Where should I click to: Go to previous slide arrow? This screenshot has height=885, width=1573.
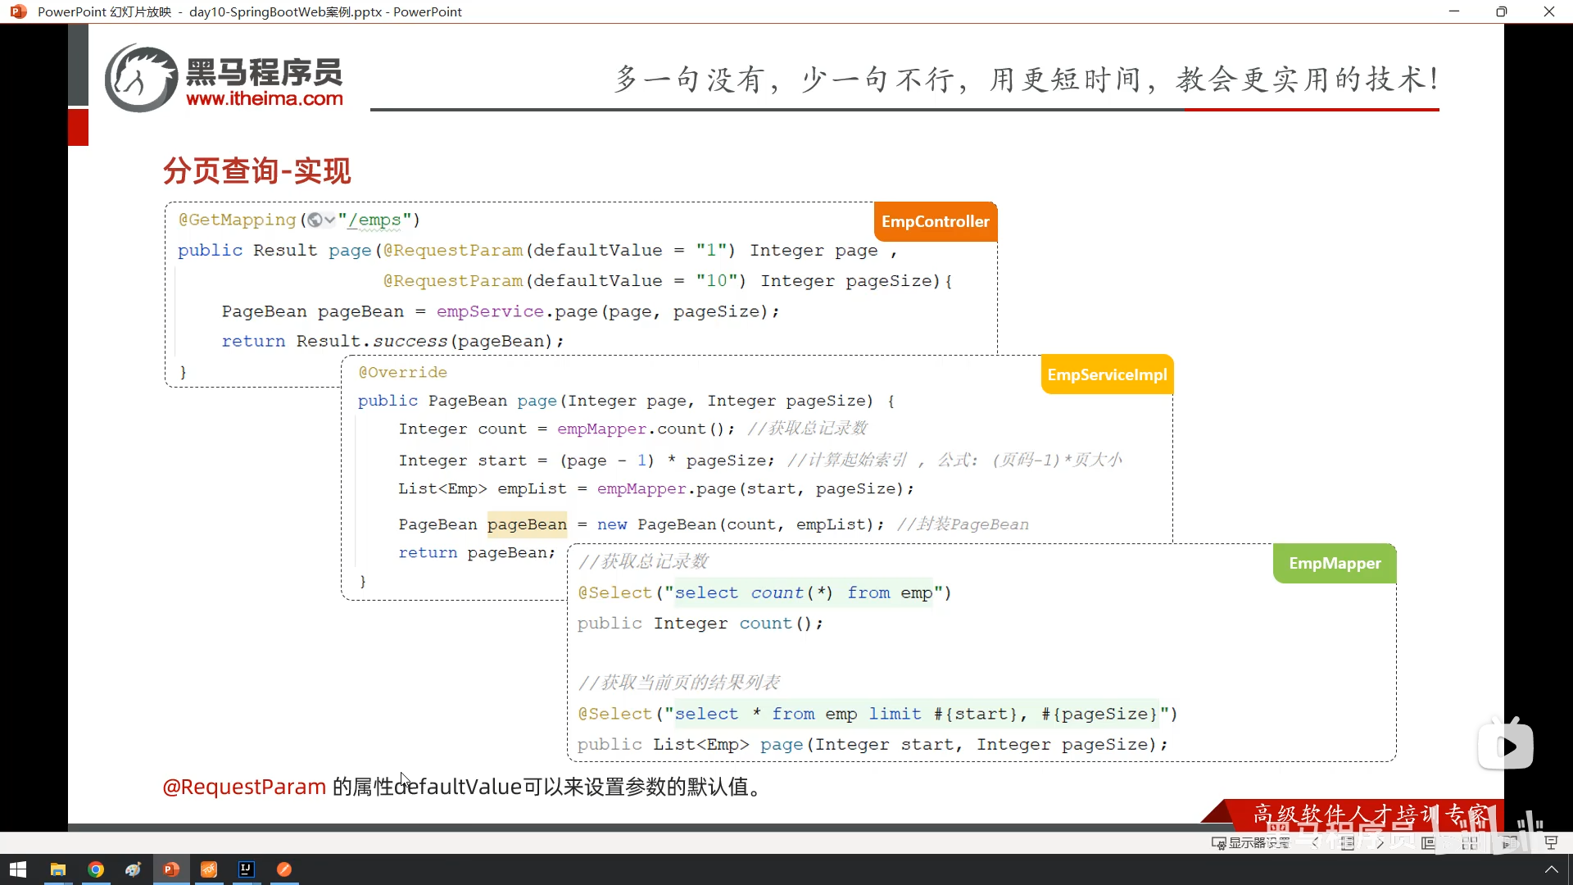[1316, 842]
